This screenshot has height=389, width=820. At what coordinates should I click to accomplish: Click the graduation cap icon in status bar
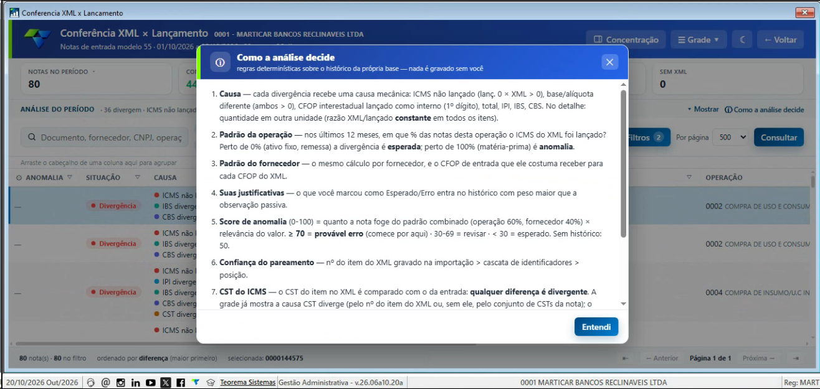click(x=211, y=382)
